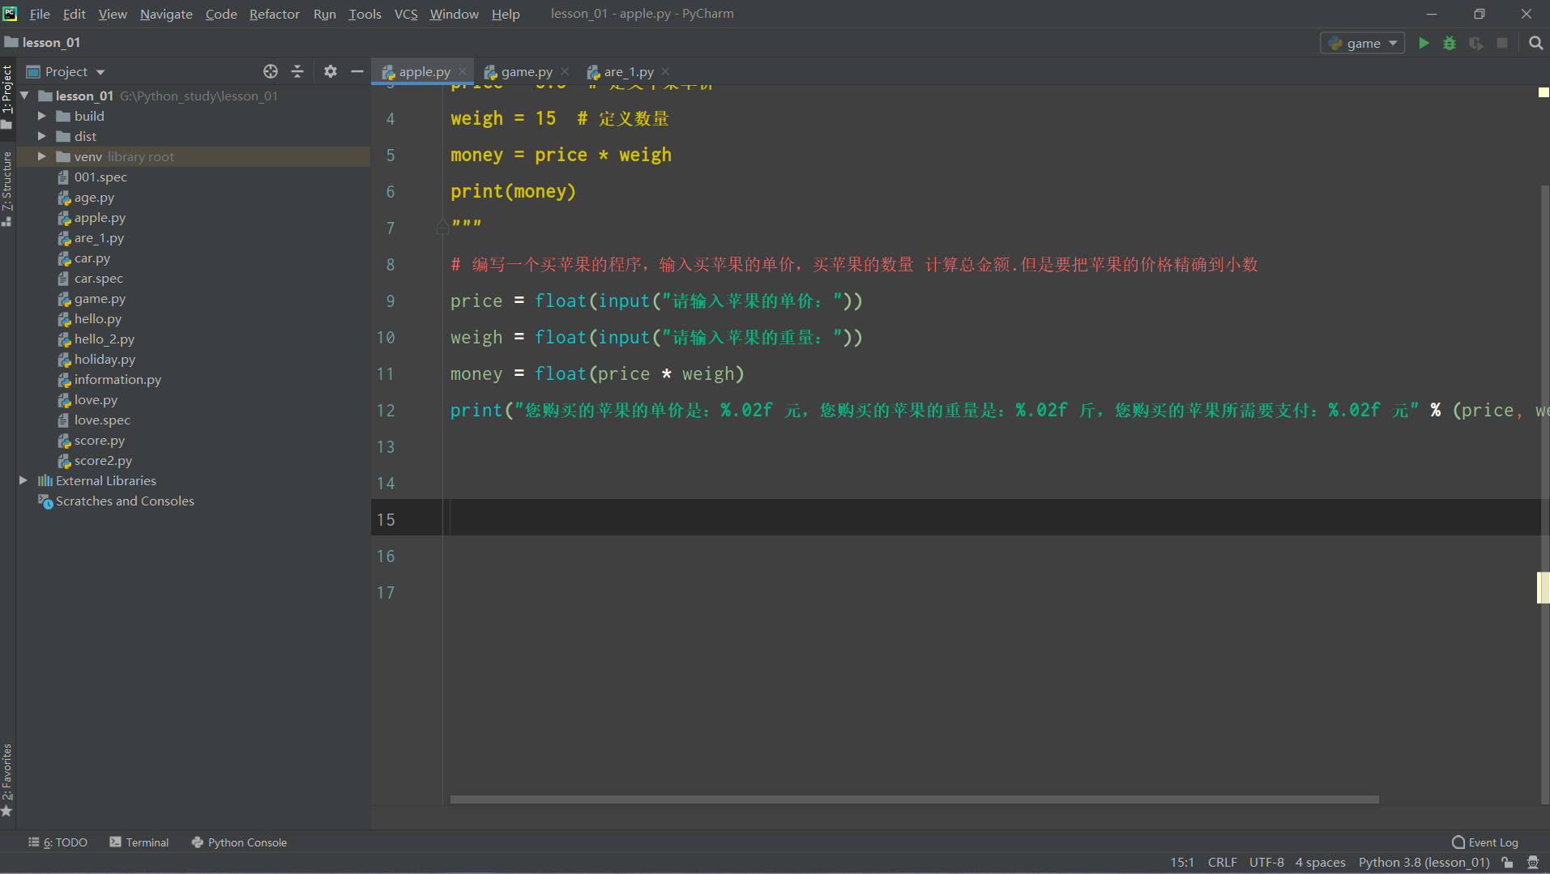Toggle the Favorites side tab
The image size is (1550, 874).
pyautogui.click(x=7, y=780)
